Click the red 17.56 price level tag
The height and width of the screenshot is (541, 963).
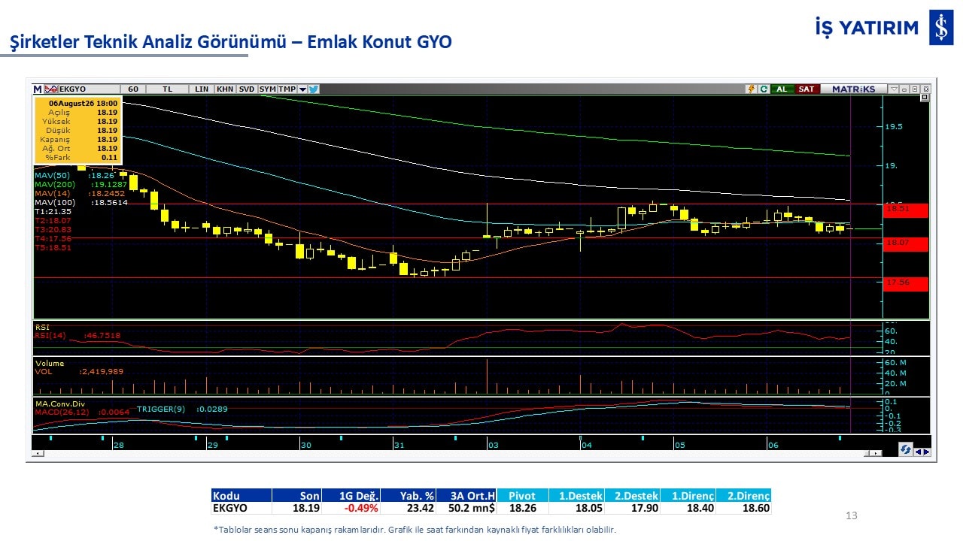907,283
